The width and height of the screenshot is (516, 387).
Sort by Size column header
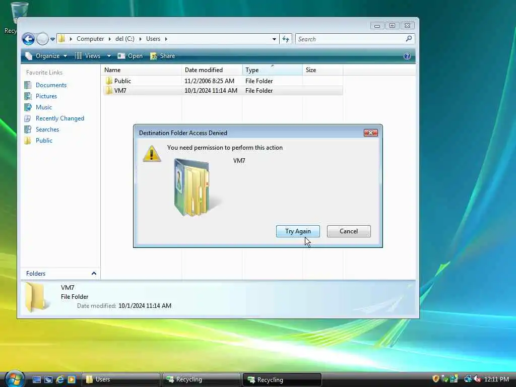point(323,70)
